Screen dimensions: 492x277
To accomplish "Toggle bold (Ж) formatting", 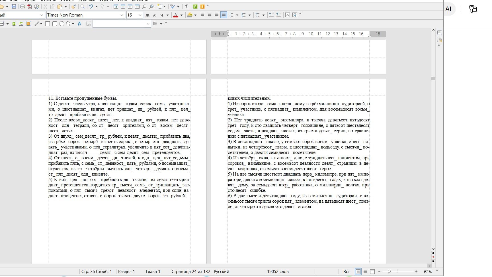I will [147, 15].
